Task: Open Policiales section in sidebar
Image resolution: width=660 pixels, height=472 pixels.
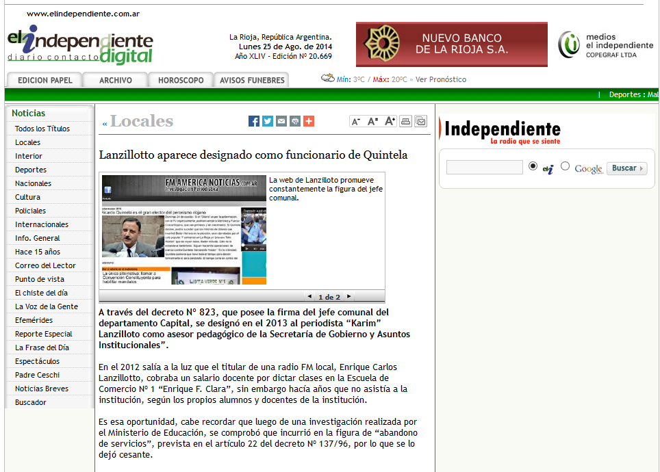Action: pyautogui.click(x=31, y=211)
